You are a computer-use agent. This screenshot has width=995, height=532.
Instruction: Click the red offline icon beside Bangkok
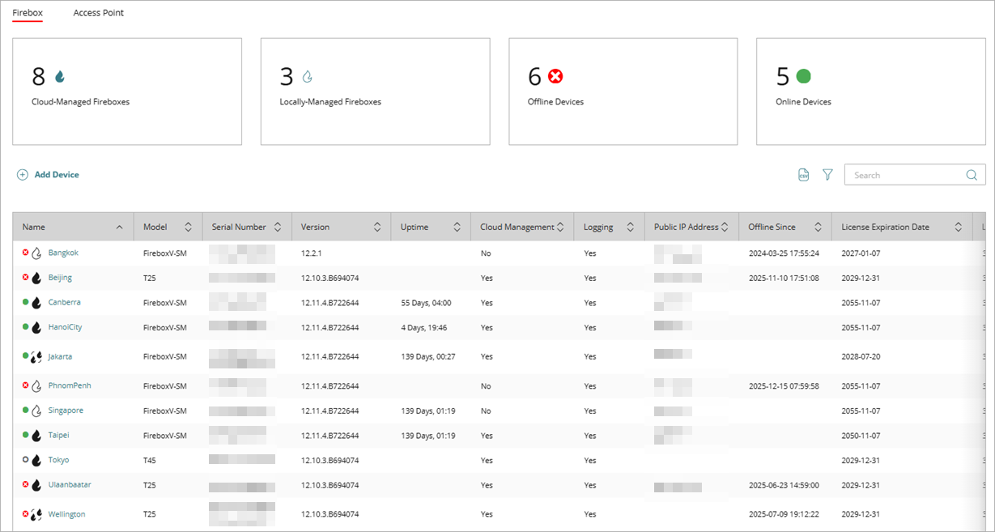pyautogui.click(x=25, y=253)
